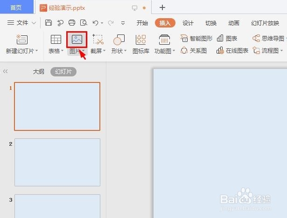Switch to the 开始 ribbon tab

[142, 23]
